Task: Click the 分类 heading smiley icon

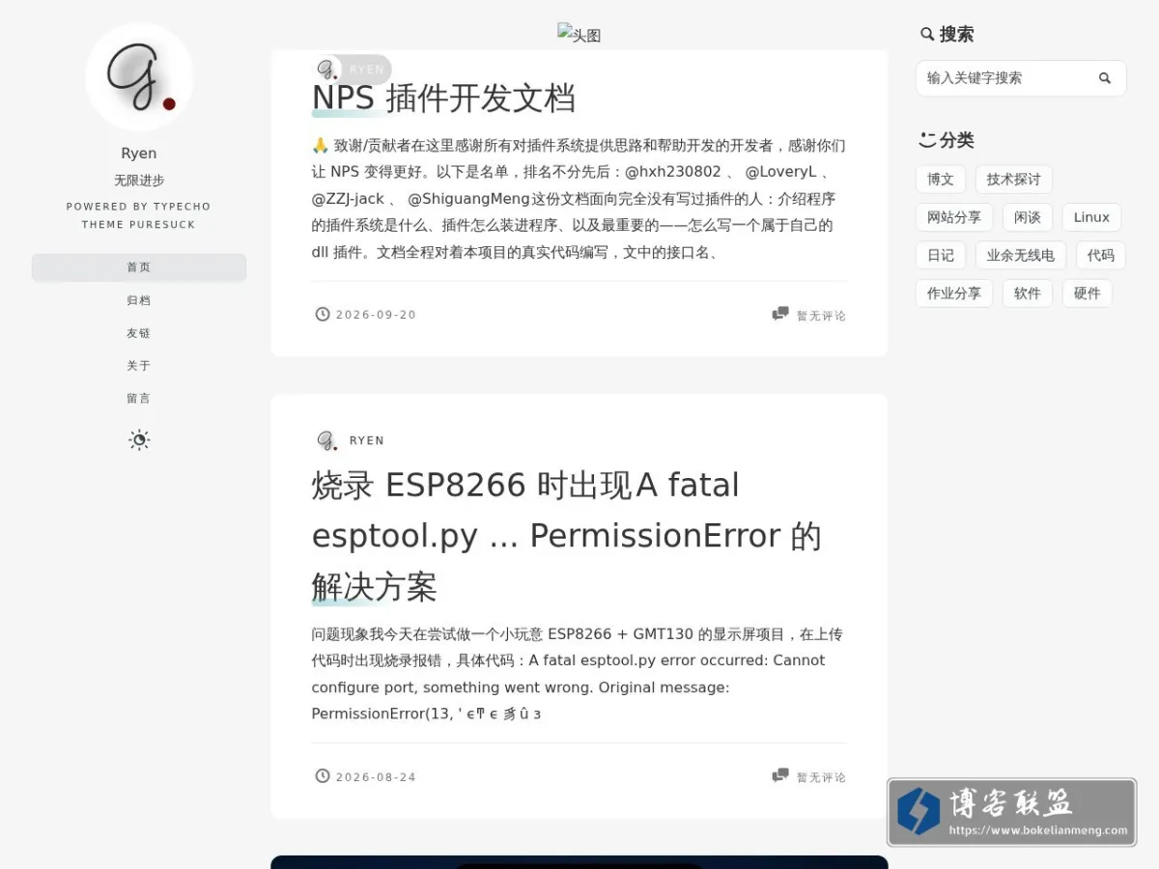Action: pos(927,140)
